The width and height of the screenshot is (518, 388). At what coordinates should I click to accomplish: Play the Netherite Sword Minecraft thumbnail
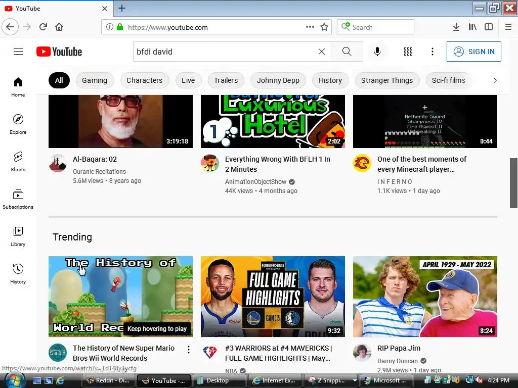425,121
